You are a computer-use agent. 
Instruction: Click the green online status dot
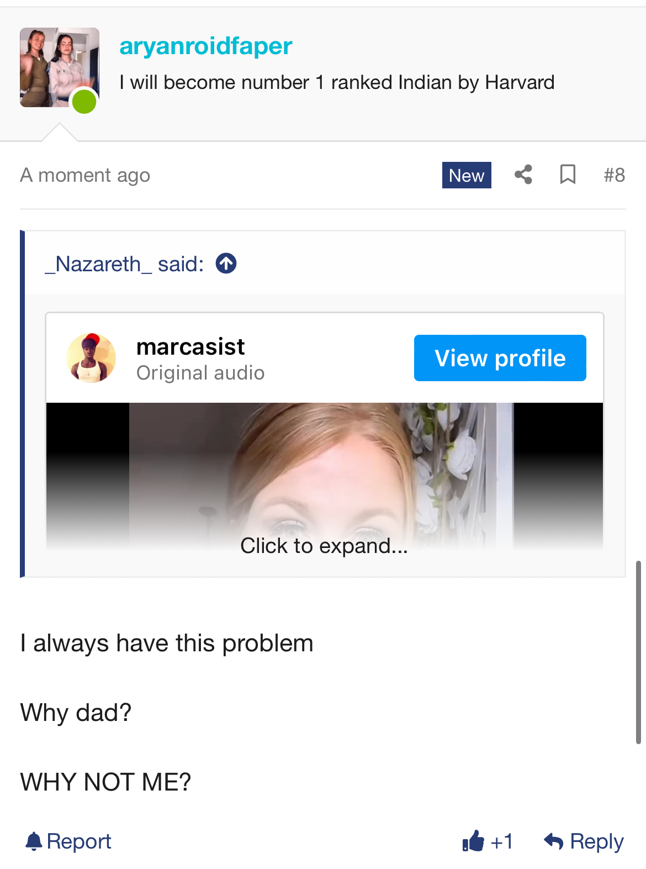tap(84, 102)
